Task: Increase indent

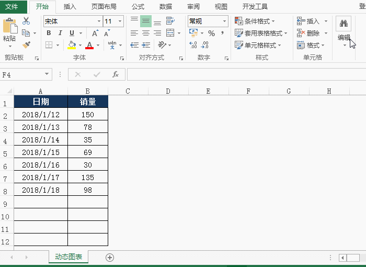Action: pos(146,45)
